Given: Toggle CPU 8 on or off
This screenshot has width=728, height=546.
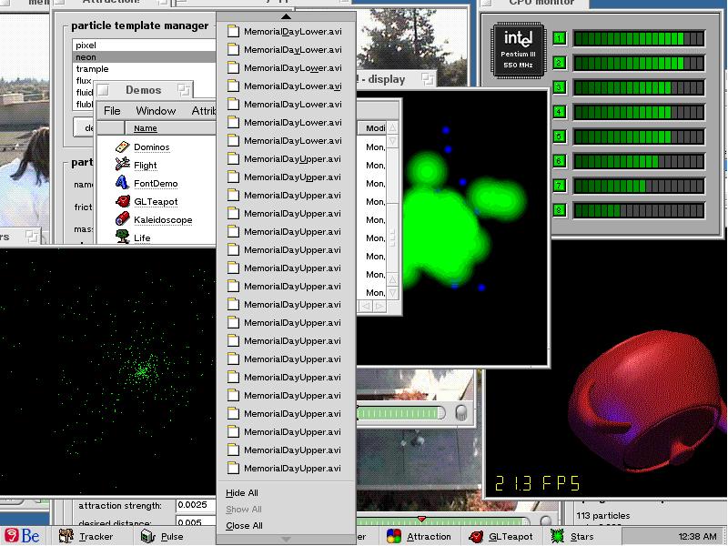Looking at the screenshot, I should pos(559,210).
